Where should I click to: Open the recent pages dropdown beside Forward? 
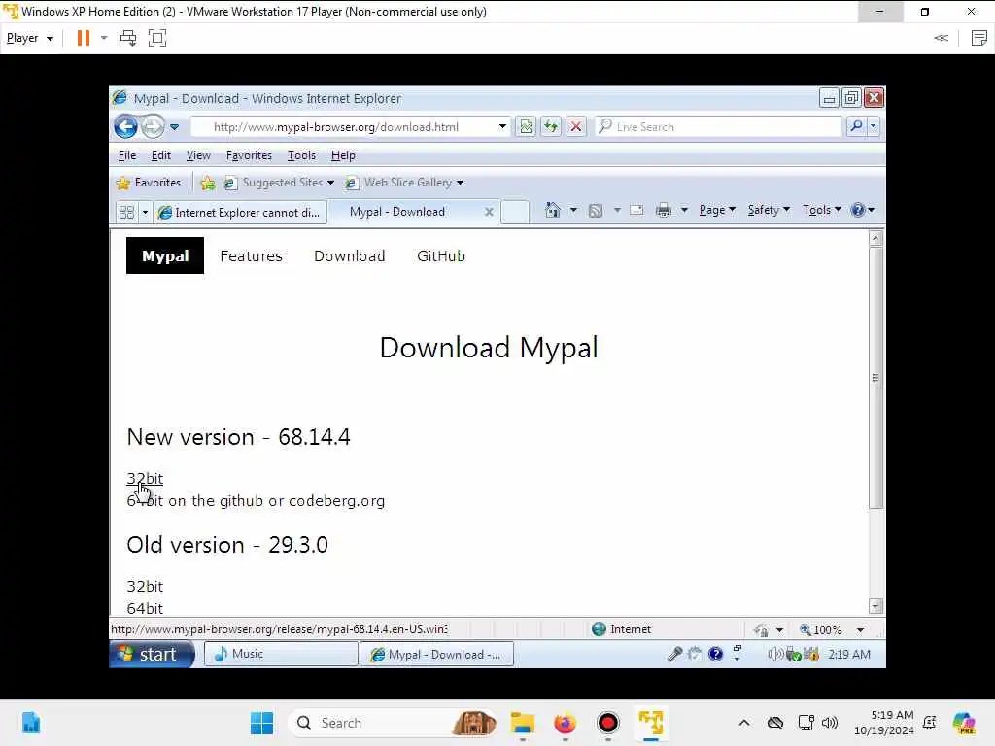click(x=175, y=127)
